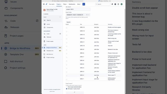
Task: Click the Releases ship icon
Action: (45, 37)
